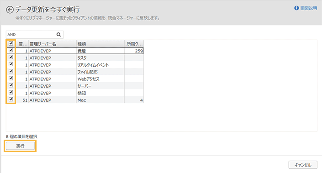The width and height of the screenshot is (322, 173).
Task: Click the 8 個の項目を選択 status text
Action: (21, 136)
